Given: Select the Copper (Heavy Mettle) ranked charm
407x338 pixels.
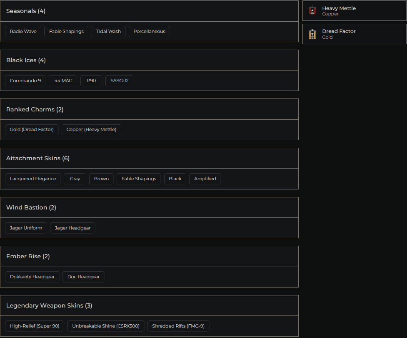Looking at the screenshot, I should point(91,129).
